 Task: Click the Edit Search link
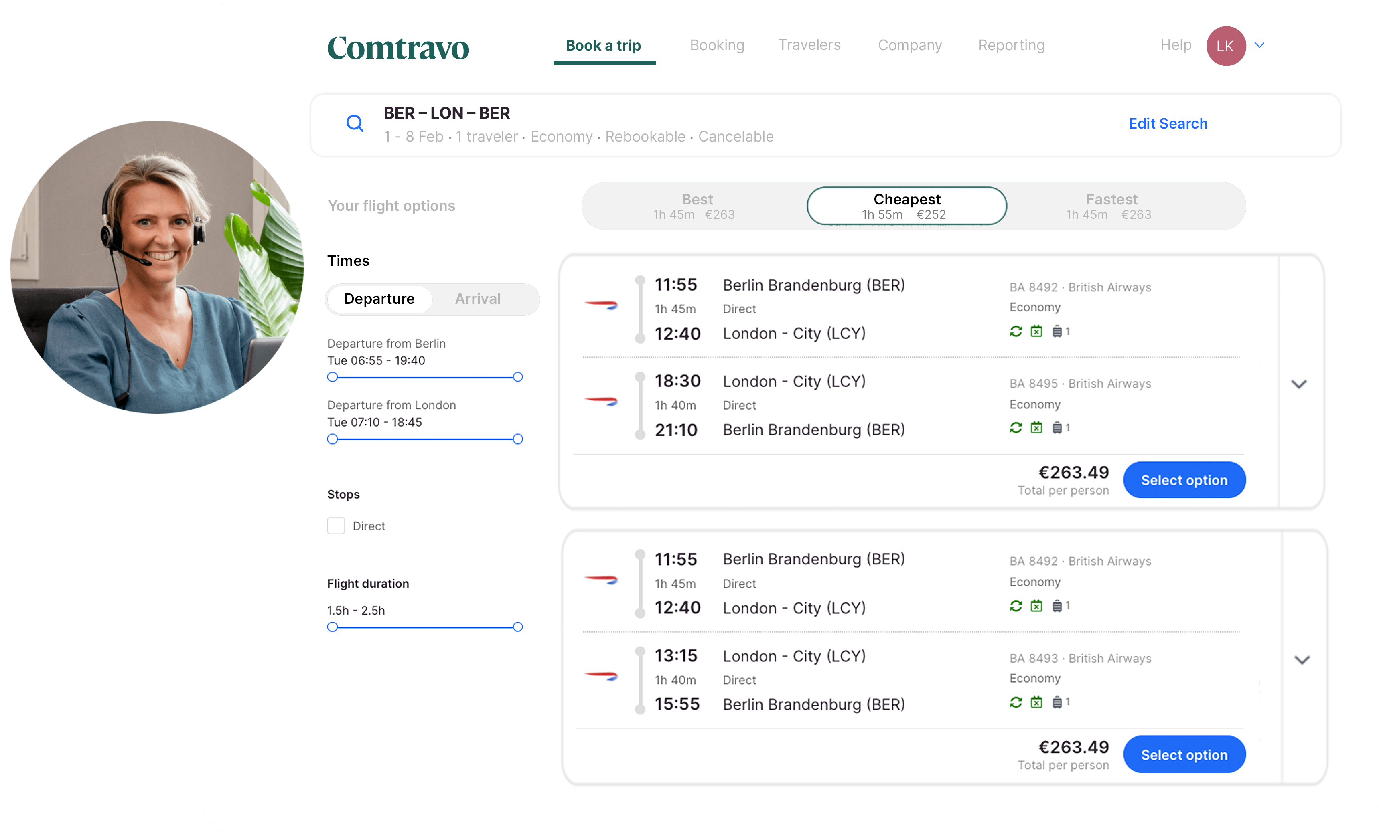tap(1168, 123)
